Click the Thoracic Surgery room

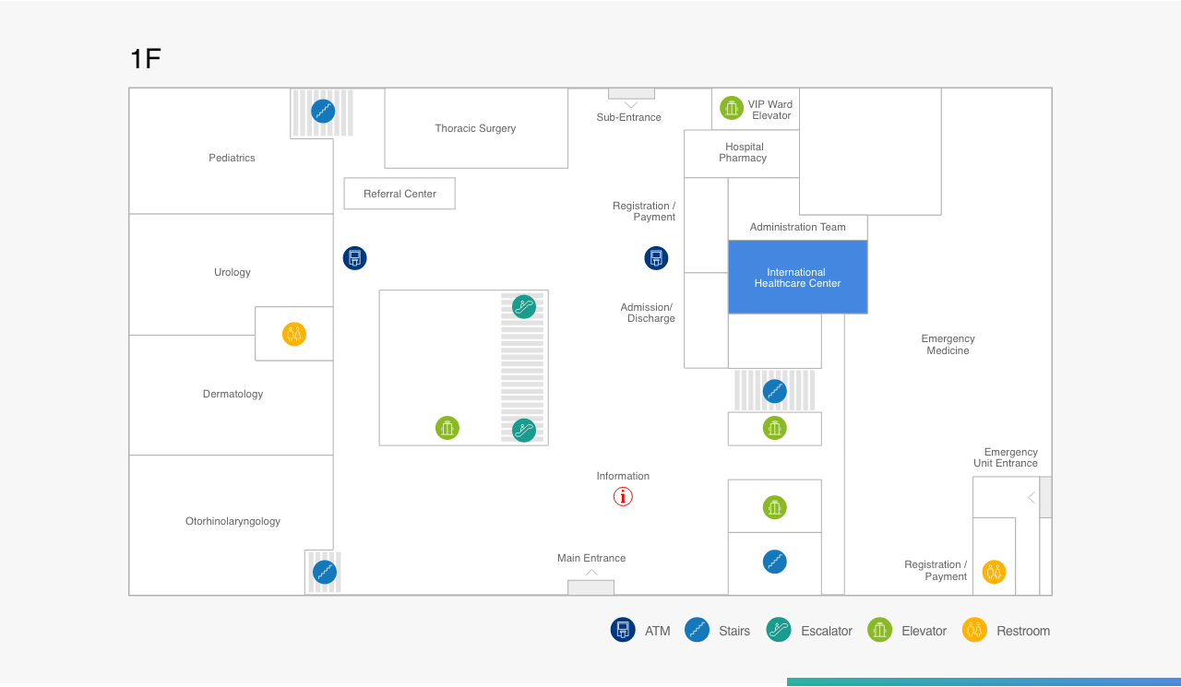tap(475, 128)
